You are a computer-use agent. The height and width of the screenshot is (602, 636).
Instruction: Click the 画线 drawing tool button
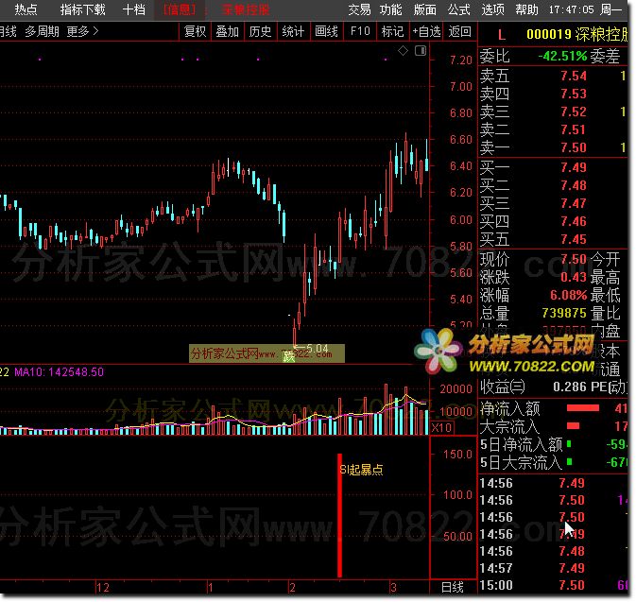click(326, 31)
